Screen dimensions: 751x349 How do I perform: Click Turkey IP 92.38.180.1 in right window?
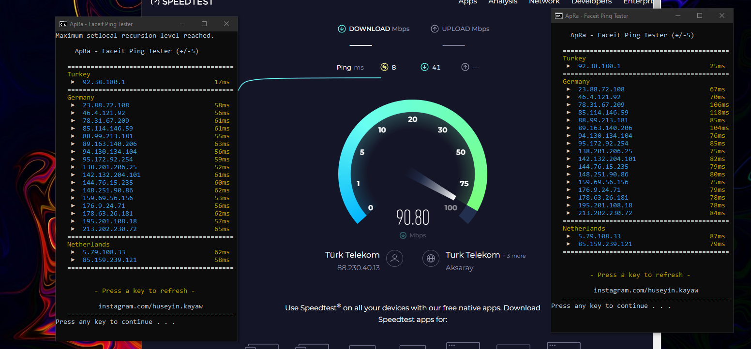pos(600,66)
